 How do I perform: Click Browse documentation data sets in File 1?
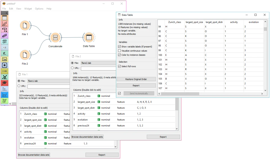[34, 155]
